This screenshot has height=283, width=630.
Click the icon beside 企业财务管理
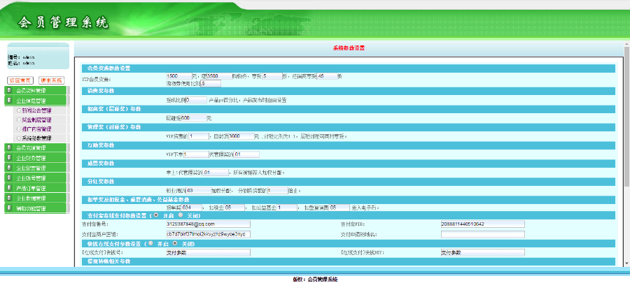(9, 158)
